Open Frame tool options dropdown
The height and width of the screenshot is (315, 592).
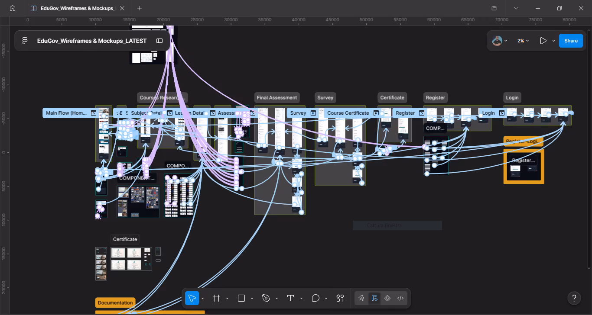[x=227, y=299]
